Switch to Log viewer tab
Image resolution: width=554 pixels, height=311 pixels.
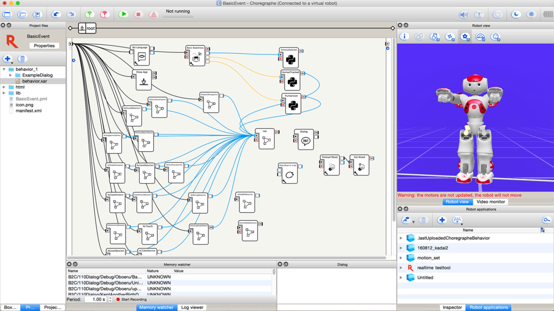pyautogui.click(x=192, y=307)
